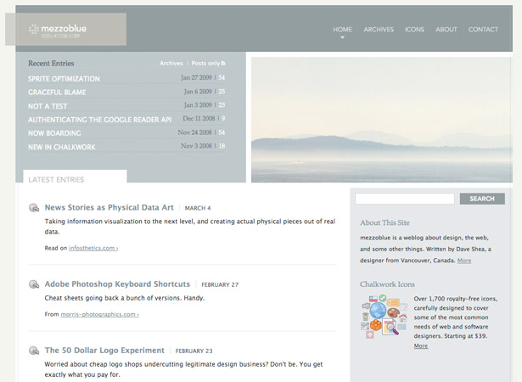Click the SEARCH button
This screenshot has height=382, width=522.
click(x=482, y=199)
